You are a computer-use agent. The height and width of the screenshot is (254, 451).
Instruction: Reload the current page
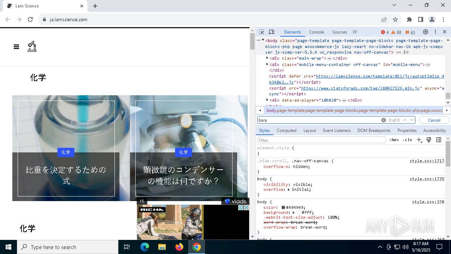tap(30, 19)
